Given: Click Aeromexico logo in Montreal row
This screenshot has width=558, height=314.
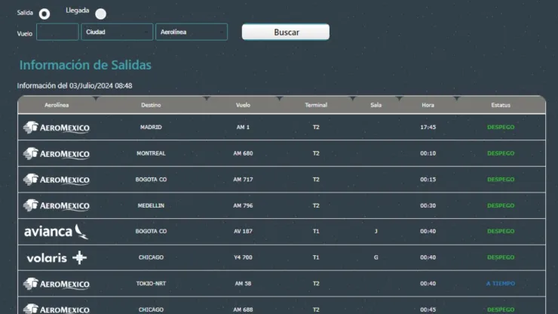Looking at the screenshot, I should click(57, 153).
